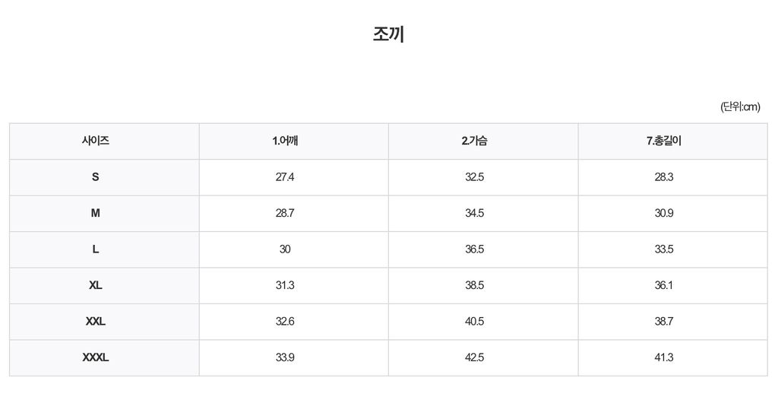The width and height of the screenshot is (778, 400).
Task: Click shoulder value 31.3 in XL row
Action: [x=285, y=285]
